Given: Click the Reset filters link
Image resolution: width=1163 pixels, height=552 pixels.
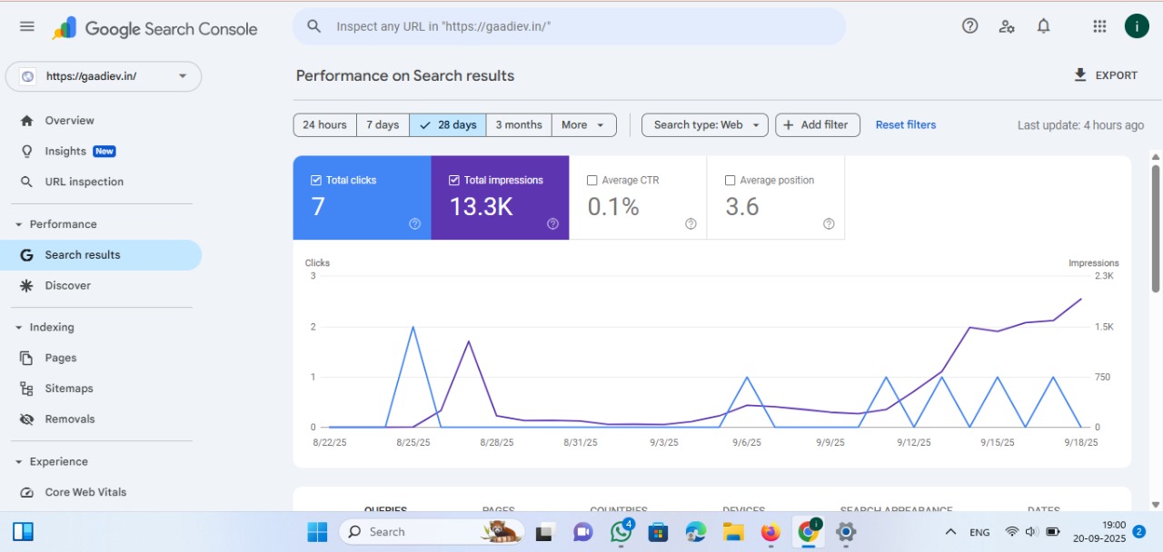Looking at the screenshot, I should click(x=905, y=125).
